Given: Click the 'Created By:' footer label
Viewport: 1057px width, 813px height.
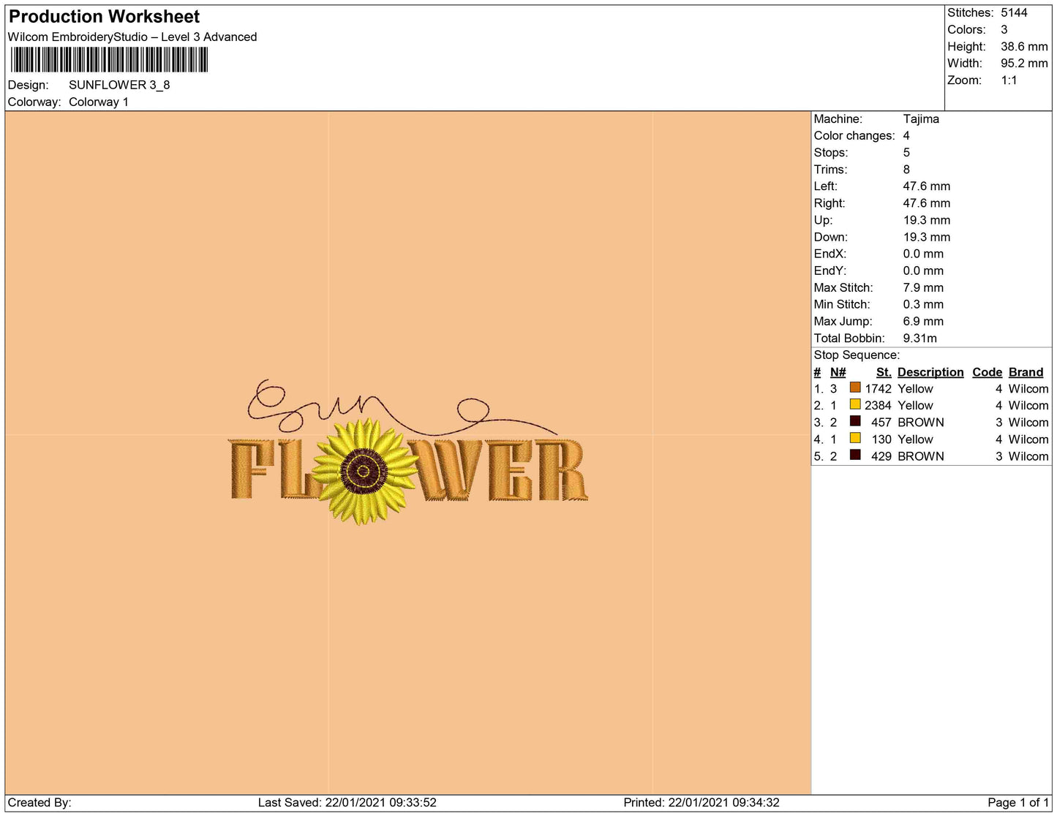Looking at the screenshot, I should click(40, 802).
